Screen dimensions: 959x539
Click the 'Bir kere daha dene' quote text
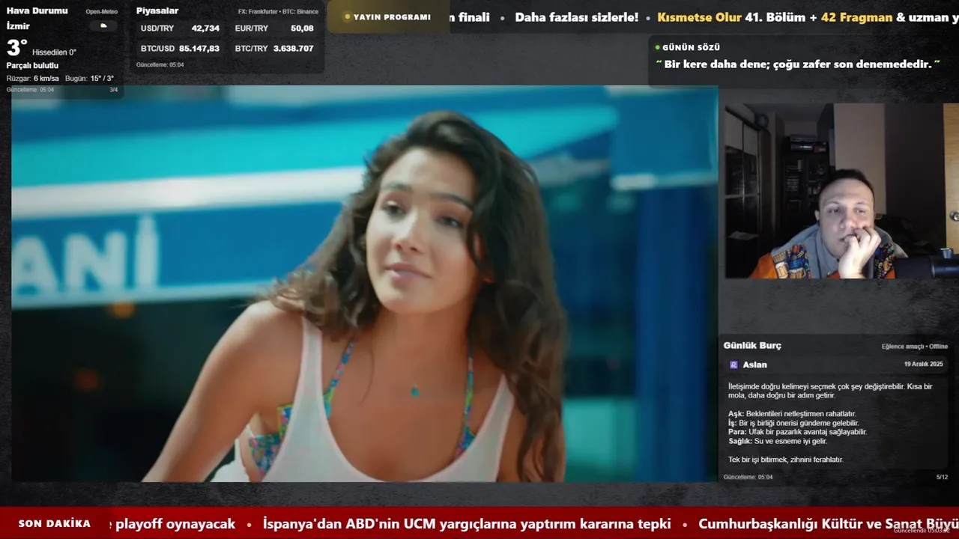pos(798,64)
